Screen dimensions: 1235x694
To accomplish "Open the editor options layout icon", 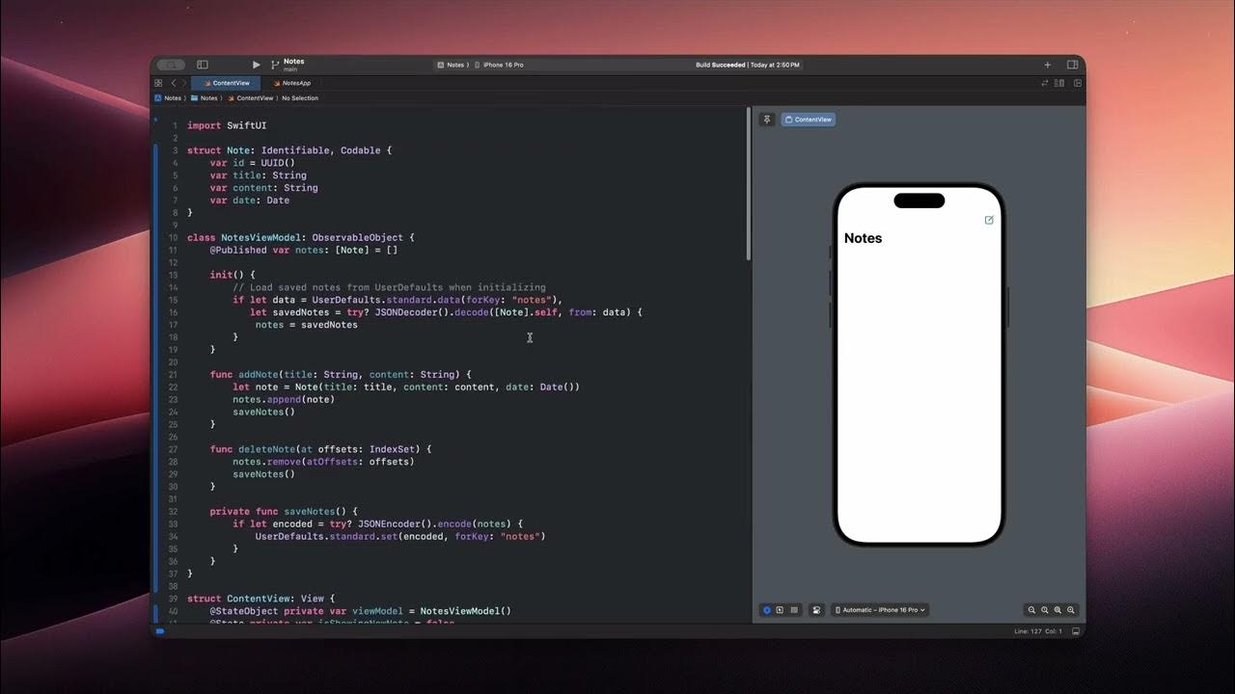I will tap(1061, 83).
